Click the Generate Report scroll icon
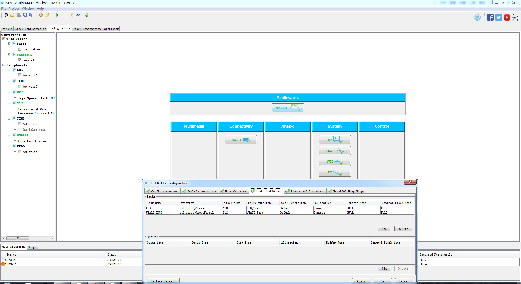The image size is (521, 284). tap(47, 15)
